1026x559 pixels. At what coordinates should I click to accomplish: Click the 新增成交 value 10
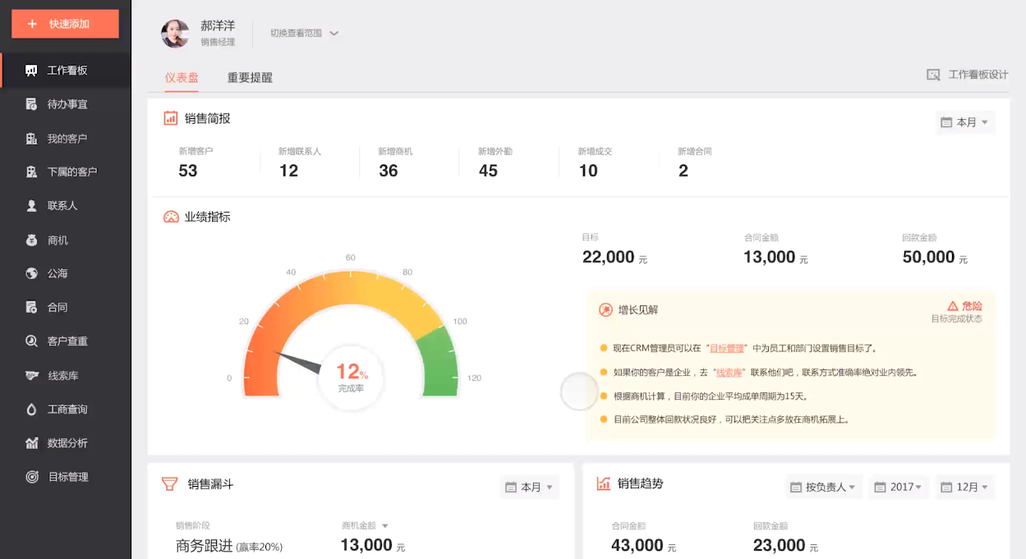(x=588, y=171)
